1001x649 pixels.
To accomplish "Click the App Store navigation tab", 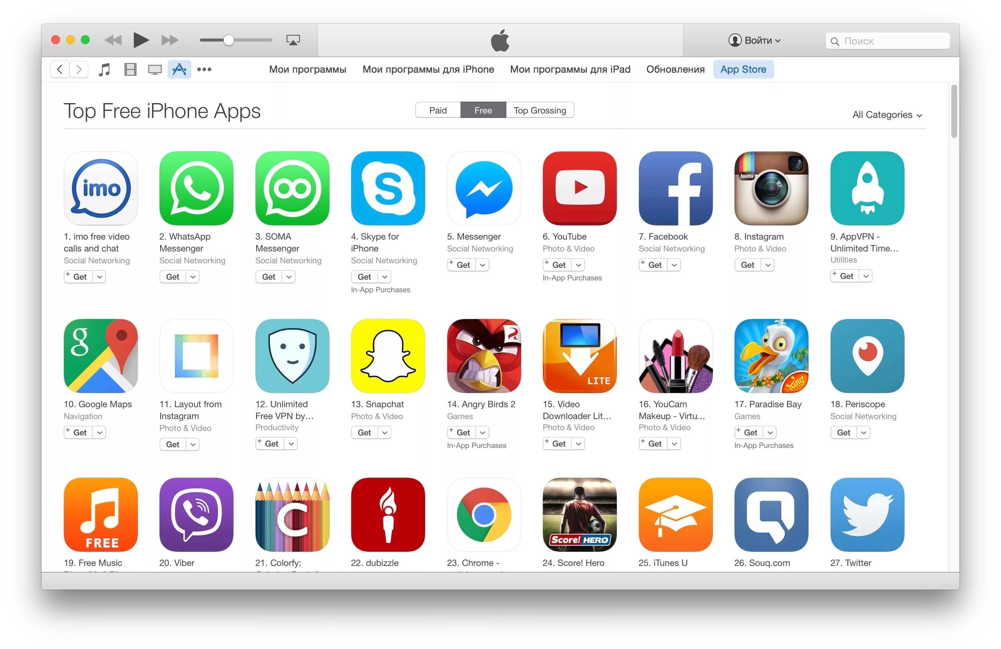I will [x=743, y=69].
